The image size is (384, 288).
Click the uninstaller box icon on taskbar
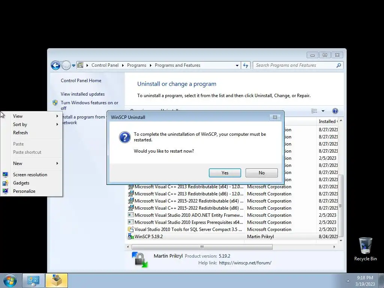57,280
